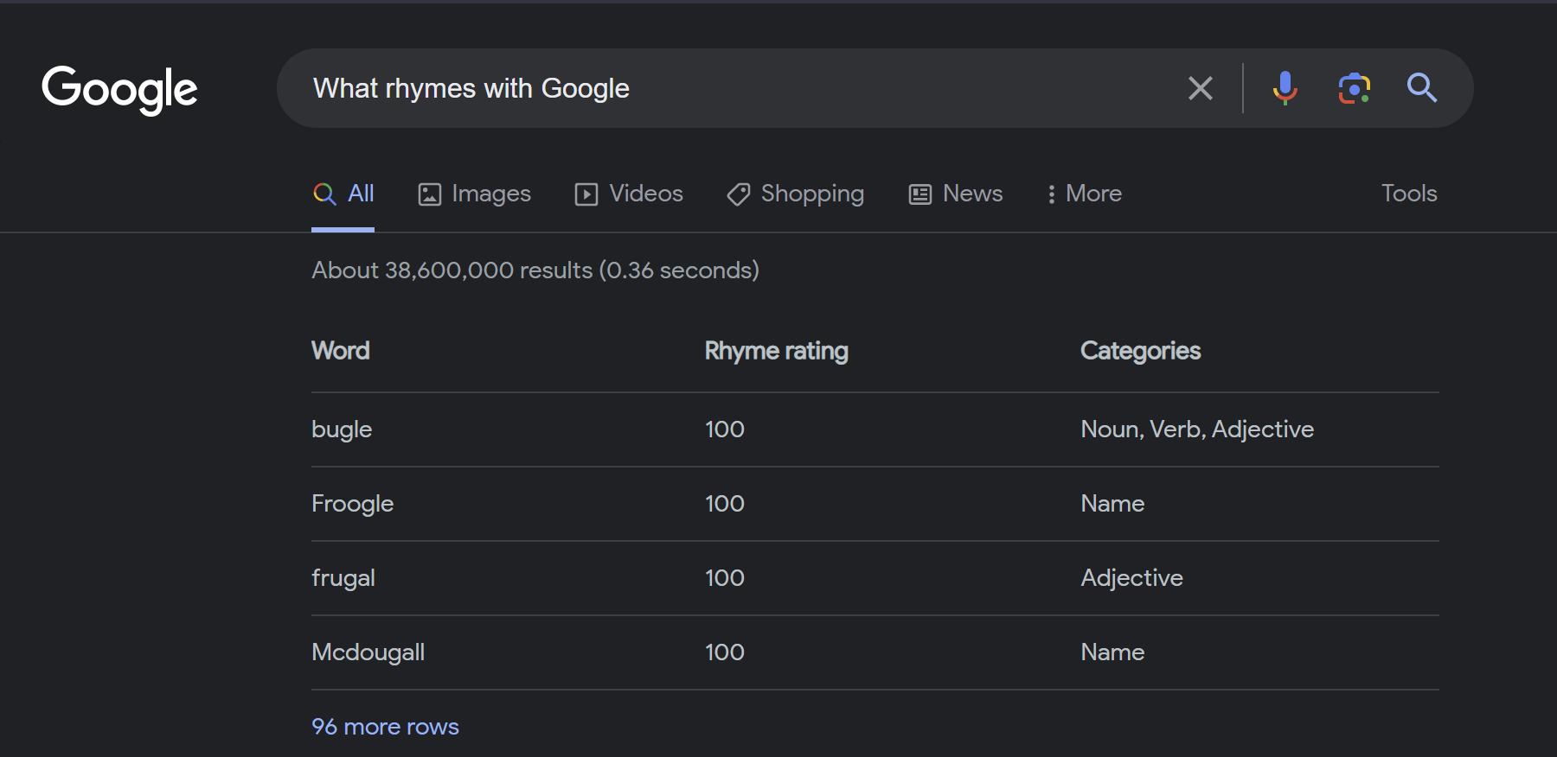Click the Google logo
The image size is (1557, 757).
pyautogui.click(x=119, y=89)
